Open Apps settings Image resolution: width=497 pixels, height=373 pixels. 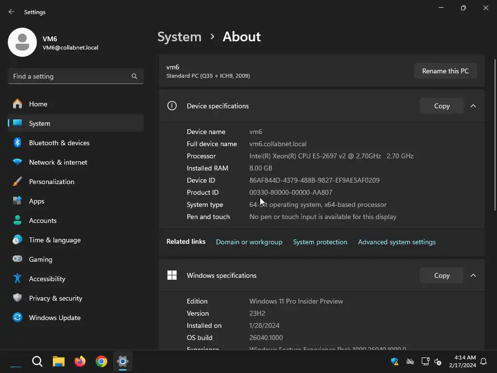[x=75, y=201]
